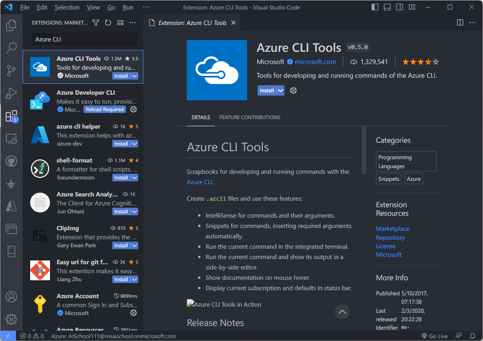Viewport: 483px width, 341px height.
Task: Open the Run menu
Action: pyautogui.click(x=128, y=8)
